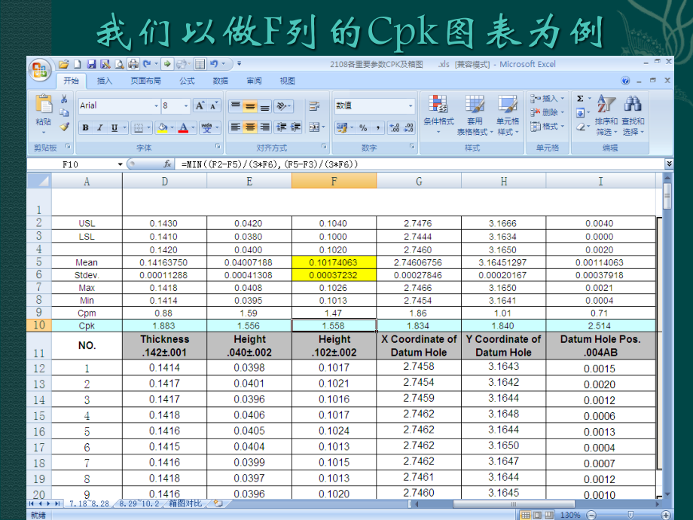Viewport: 693px width, 520px height.
Task: Click the increase indent icon
Action: pos(295,127)
